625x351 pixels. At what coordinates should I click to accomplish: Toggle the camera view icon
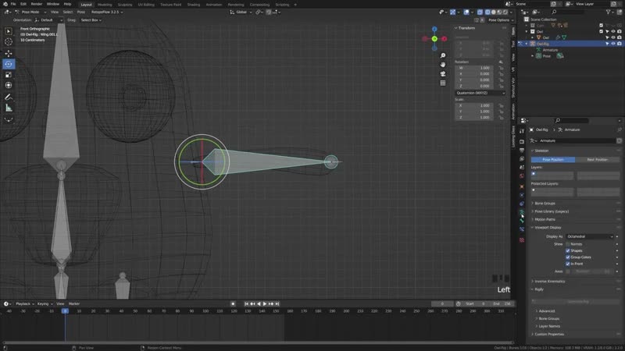point(442,73)
